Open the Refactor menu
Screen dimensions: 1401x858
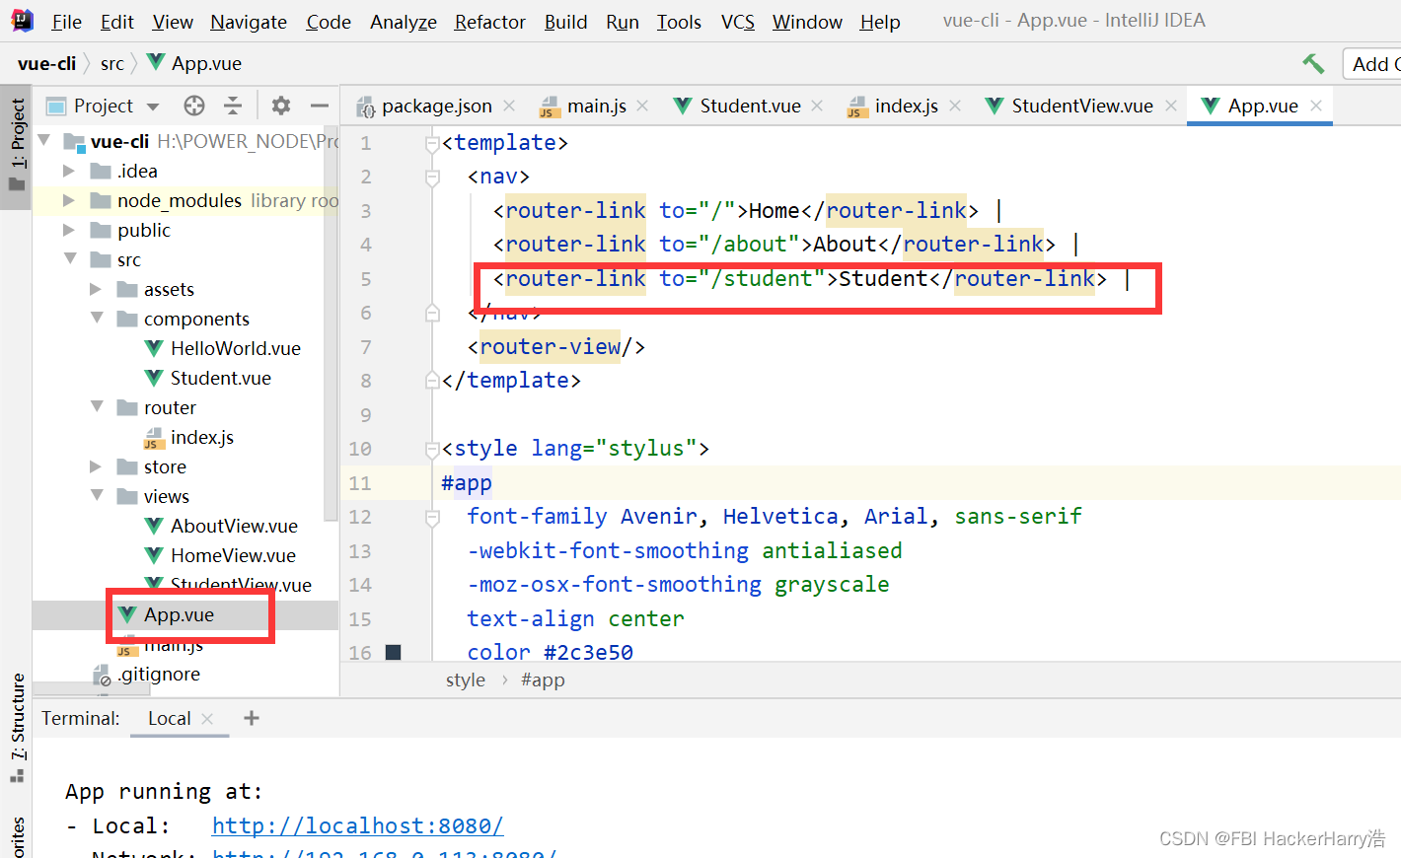[489, 21]
